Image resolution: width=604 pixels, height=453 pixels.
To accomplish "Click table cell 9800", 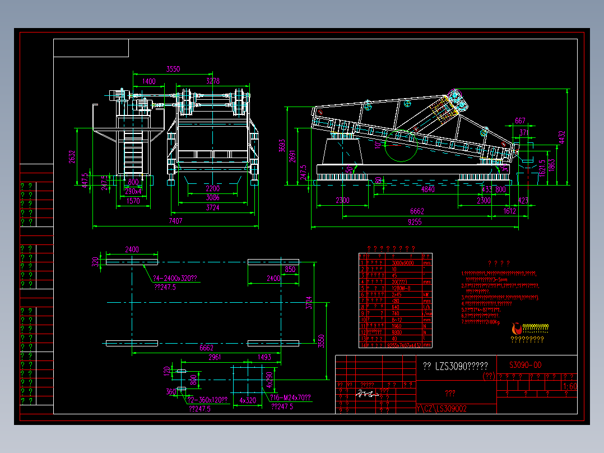I will (x=396, y=332).
